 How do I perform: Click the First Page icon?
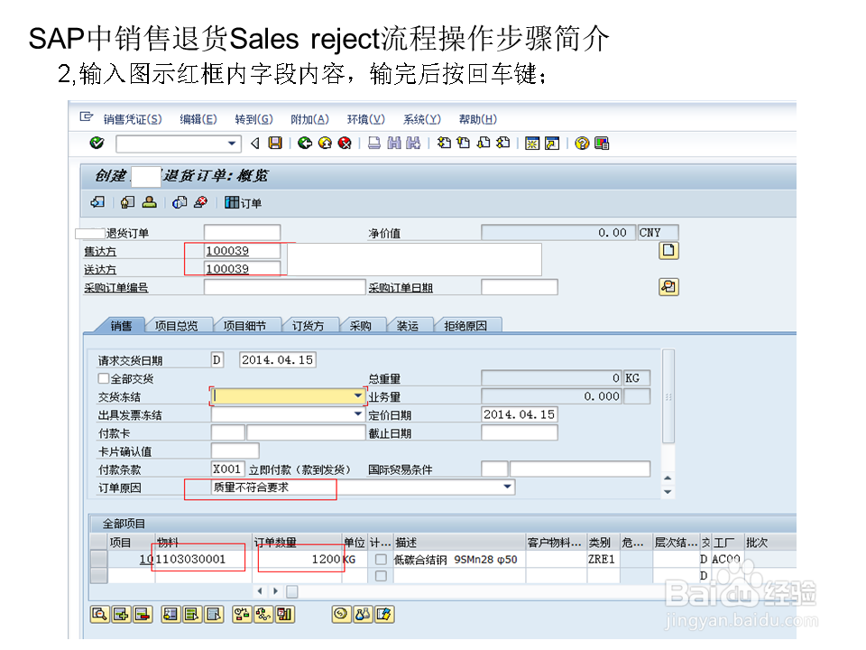[444, 144]
